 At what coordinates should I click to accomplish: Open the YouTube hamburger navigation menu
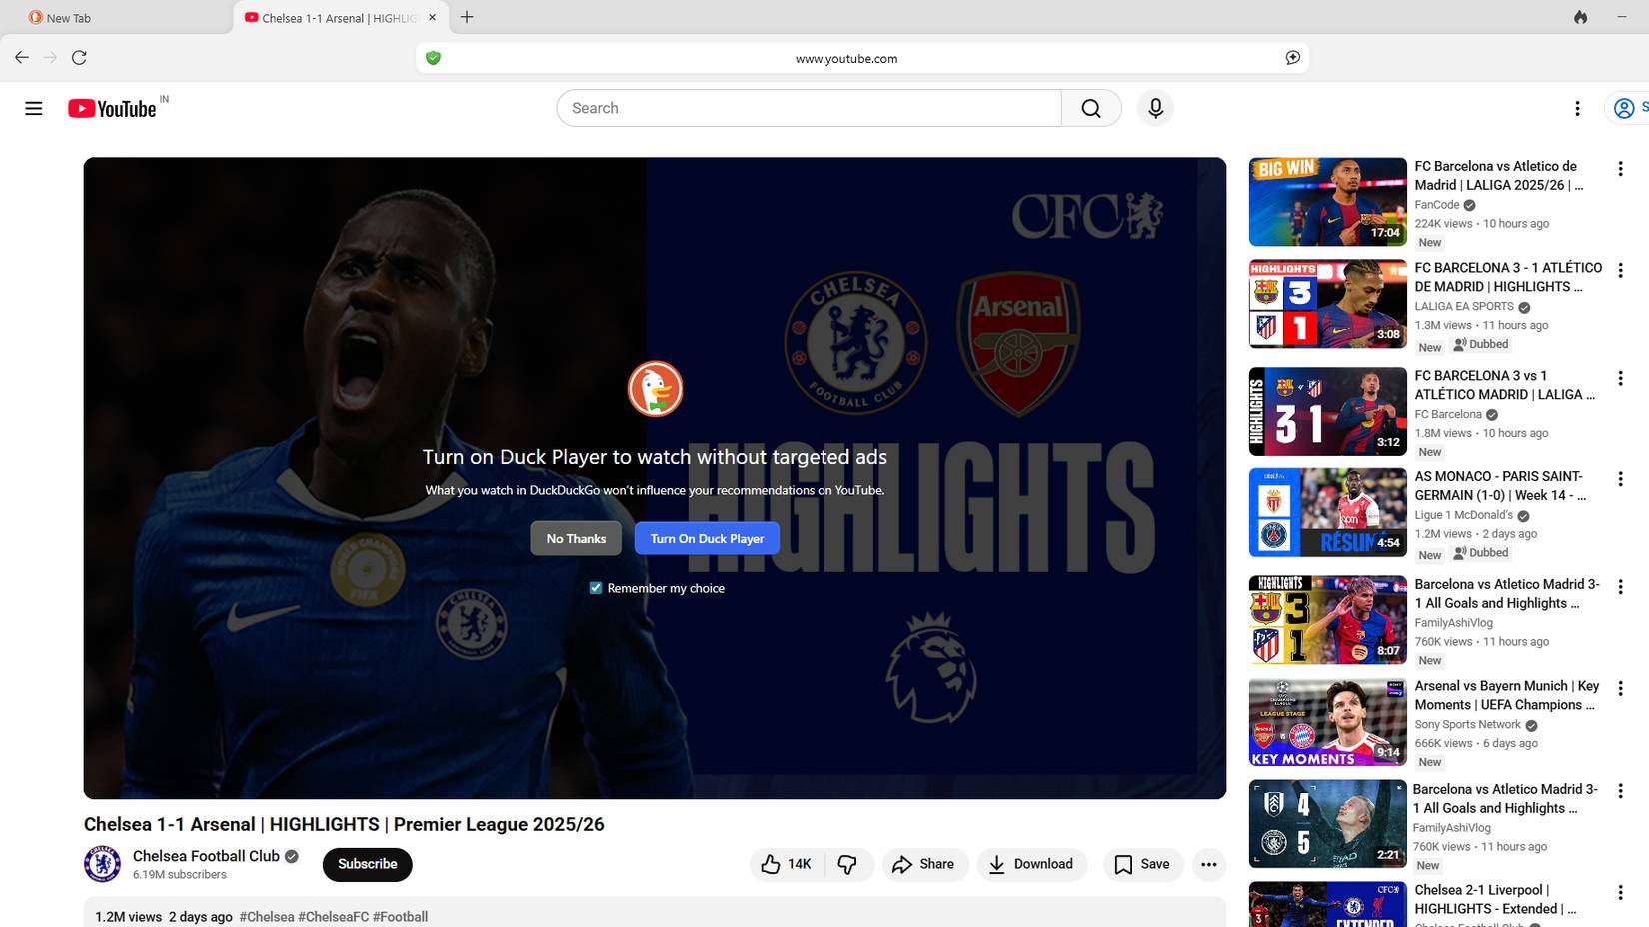(x=33, y=107)
